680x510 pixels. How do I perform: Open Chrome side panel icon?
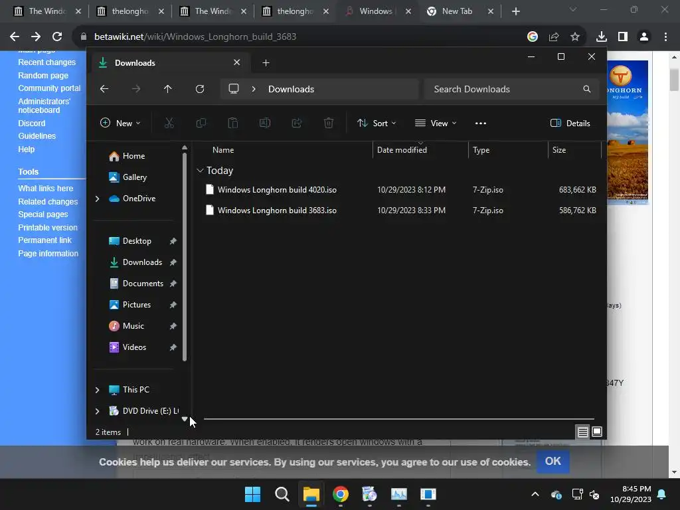pos(623,37)
